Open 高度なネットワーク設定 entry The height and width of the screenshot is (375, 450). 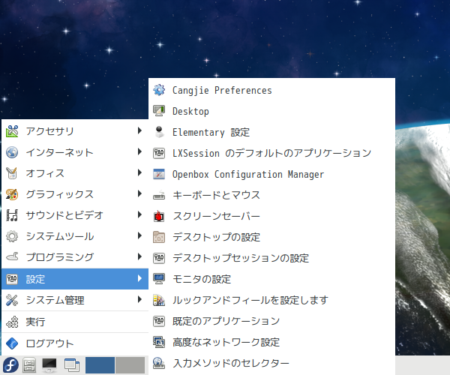point(271,342)
